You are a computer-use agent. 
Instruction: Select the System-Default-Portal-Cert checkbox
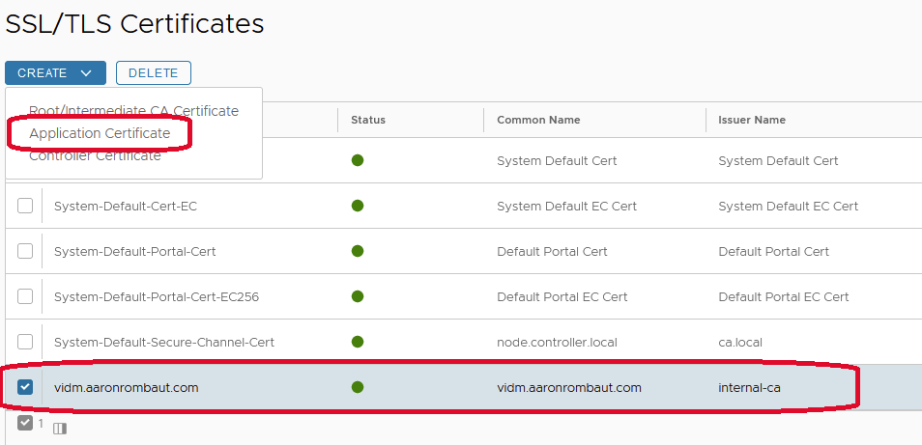pos(25,251)
